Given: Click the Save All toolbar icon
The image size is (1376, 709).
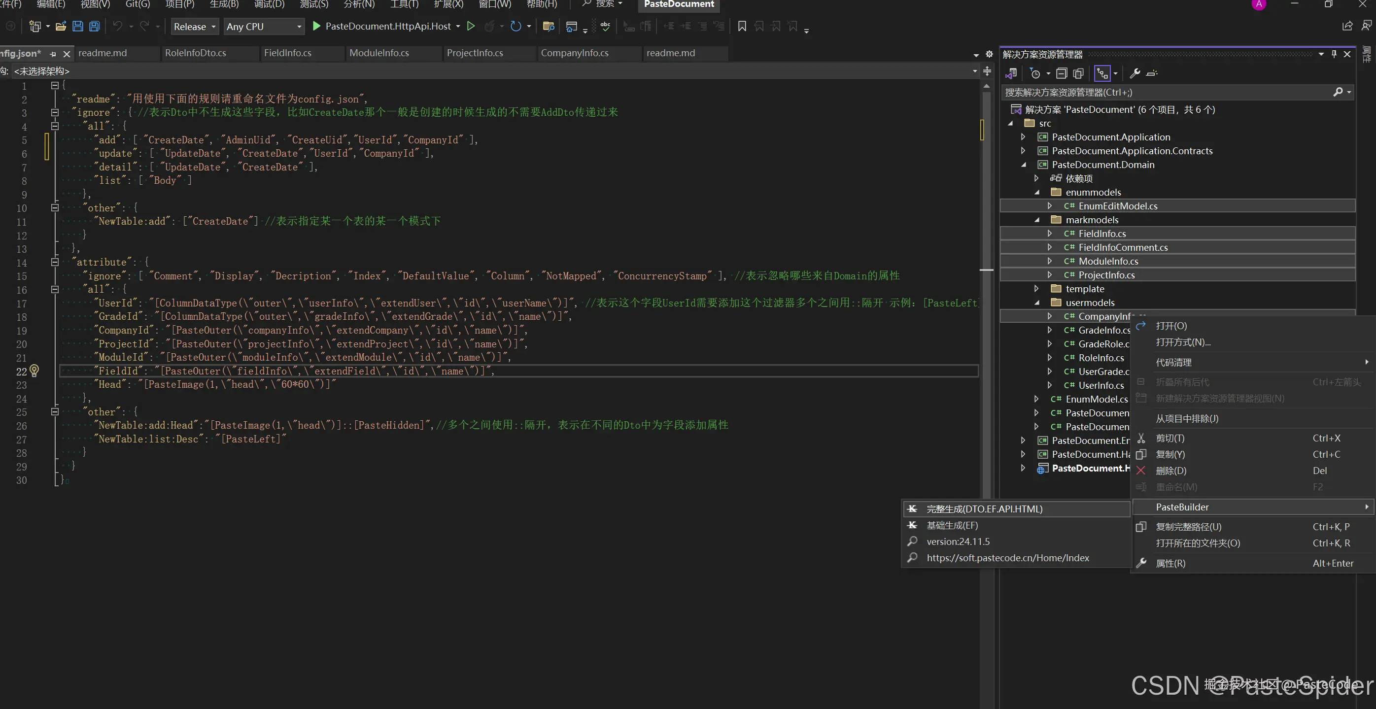Looking at the screenshot, I should pyautogui.click(x=95, y=26).
